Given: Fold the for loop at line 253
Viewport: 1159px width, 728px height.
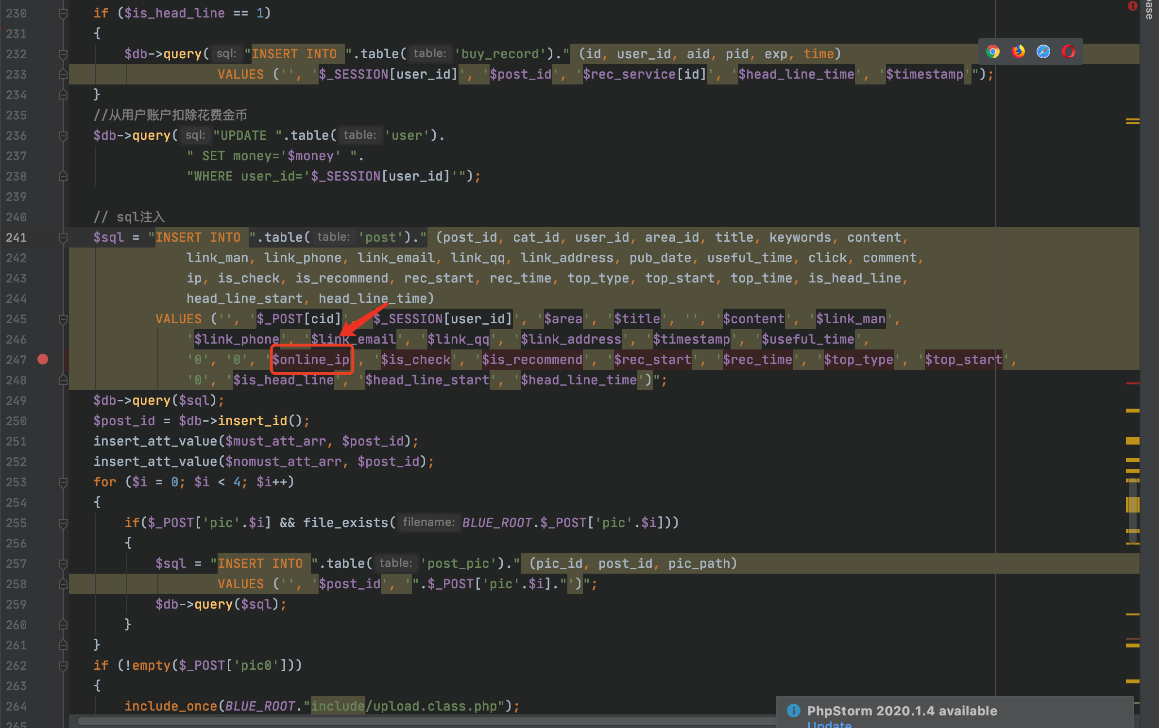Looking at the screenshot, I should 63,482.
